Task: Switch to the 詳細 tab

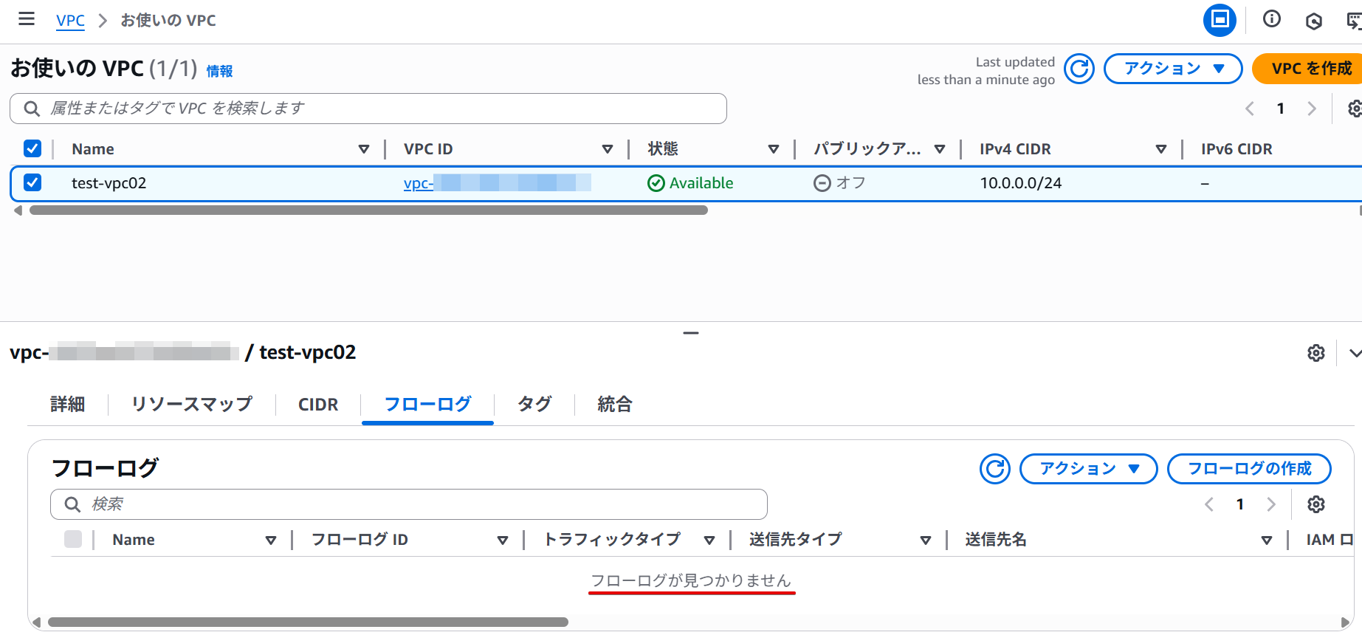Action: pyautogui.click(x=67, y=405)
